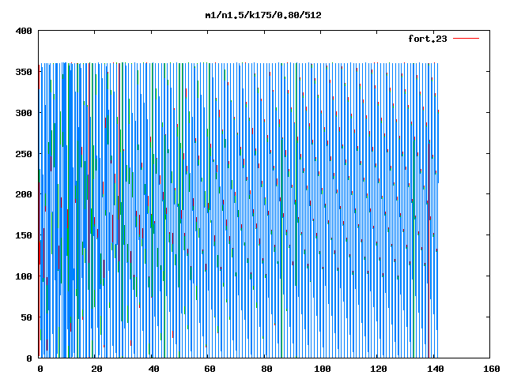506x379 pixels.
Task: Click the red fort.23 legend line sample
Action: tap(466, 39)
